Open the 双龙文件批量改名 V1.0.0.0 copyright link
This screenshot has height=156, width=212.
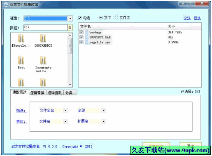tap(52, 147)
